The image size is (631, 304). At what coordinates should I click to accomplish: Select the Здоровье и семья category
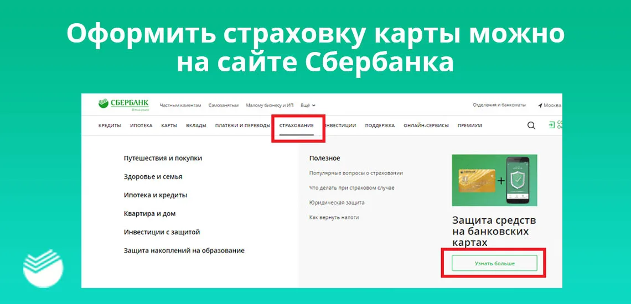[153, 177]
